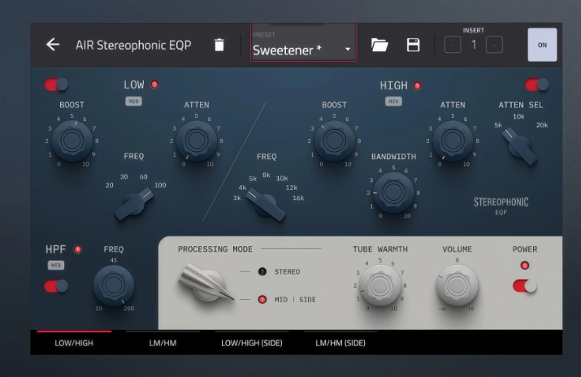The height and width of the screenshot is (377, 581).
Task: Click the 3k label on HIGH FREQ
Action: [237, 198]
